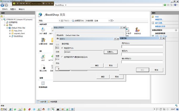Collapse Default Web Site tree node
Viewport: 179px width, 111px height.
pyautogui.click(x=7, y=28)
